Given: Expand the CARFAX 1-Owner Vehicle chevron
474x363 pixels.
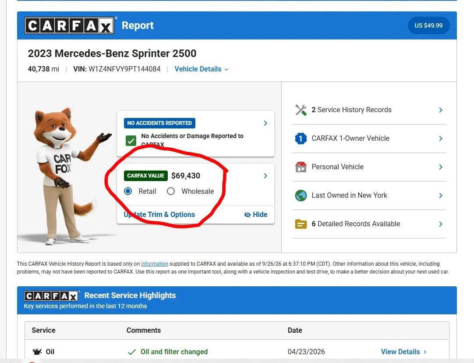Looking at the screenshot, I should pos(441,139).
